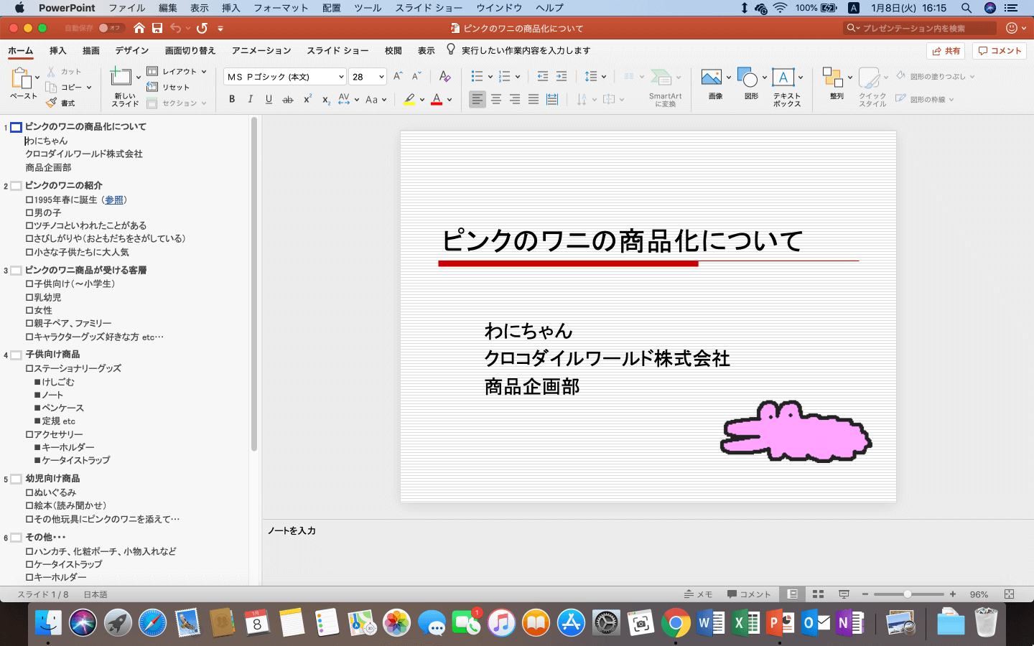Toggle Underline formatting

(269, 100)
